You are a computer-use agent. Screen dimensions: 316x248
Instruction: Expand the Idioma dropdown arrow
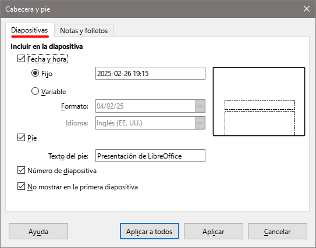200,123
